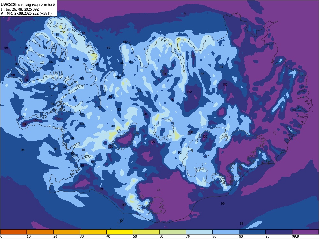The height and width of the screenshot is (239, 319).
Task: Select the golden 30–40 legend swatch
Action: coord(93,232)
